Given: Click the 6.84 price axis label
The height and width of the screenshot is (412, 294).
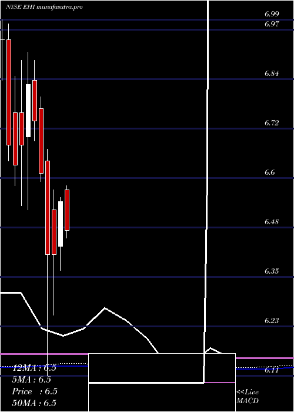Looking at the screenshot, I should 272,74.
